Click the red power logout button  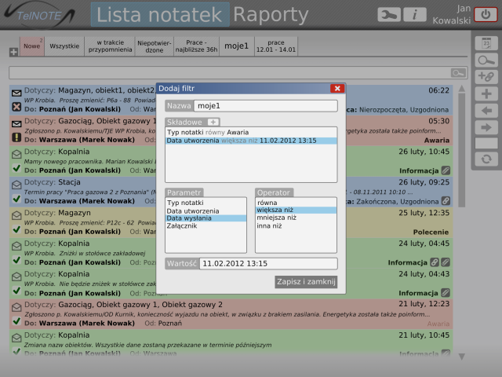coord(486,15)
